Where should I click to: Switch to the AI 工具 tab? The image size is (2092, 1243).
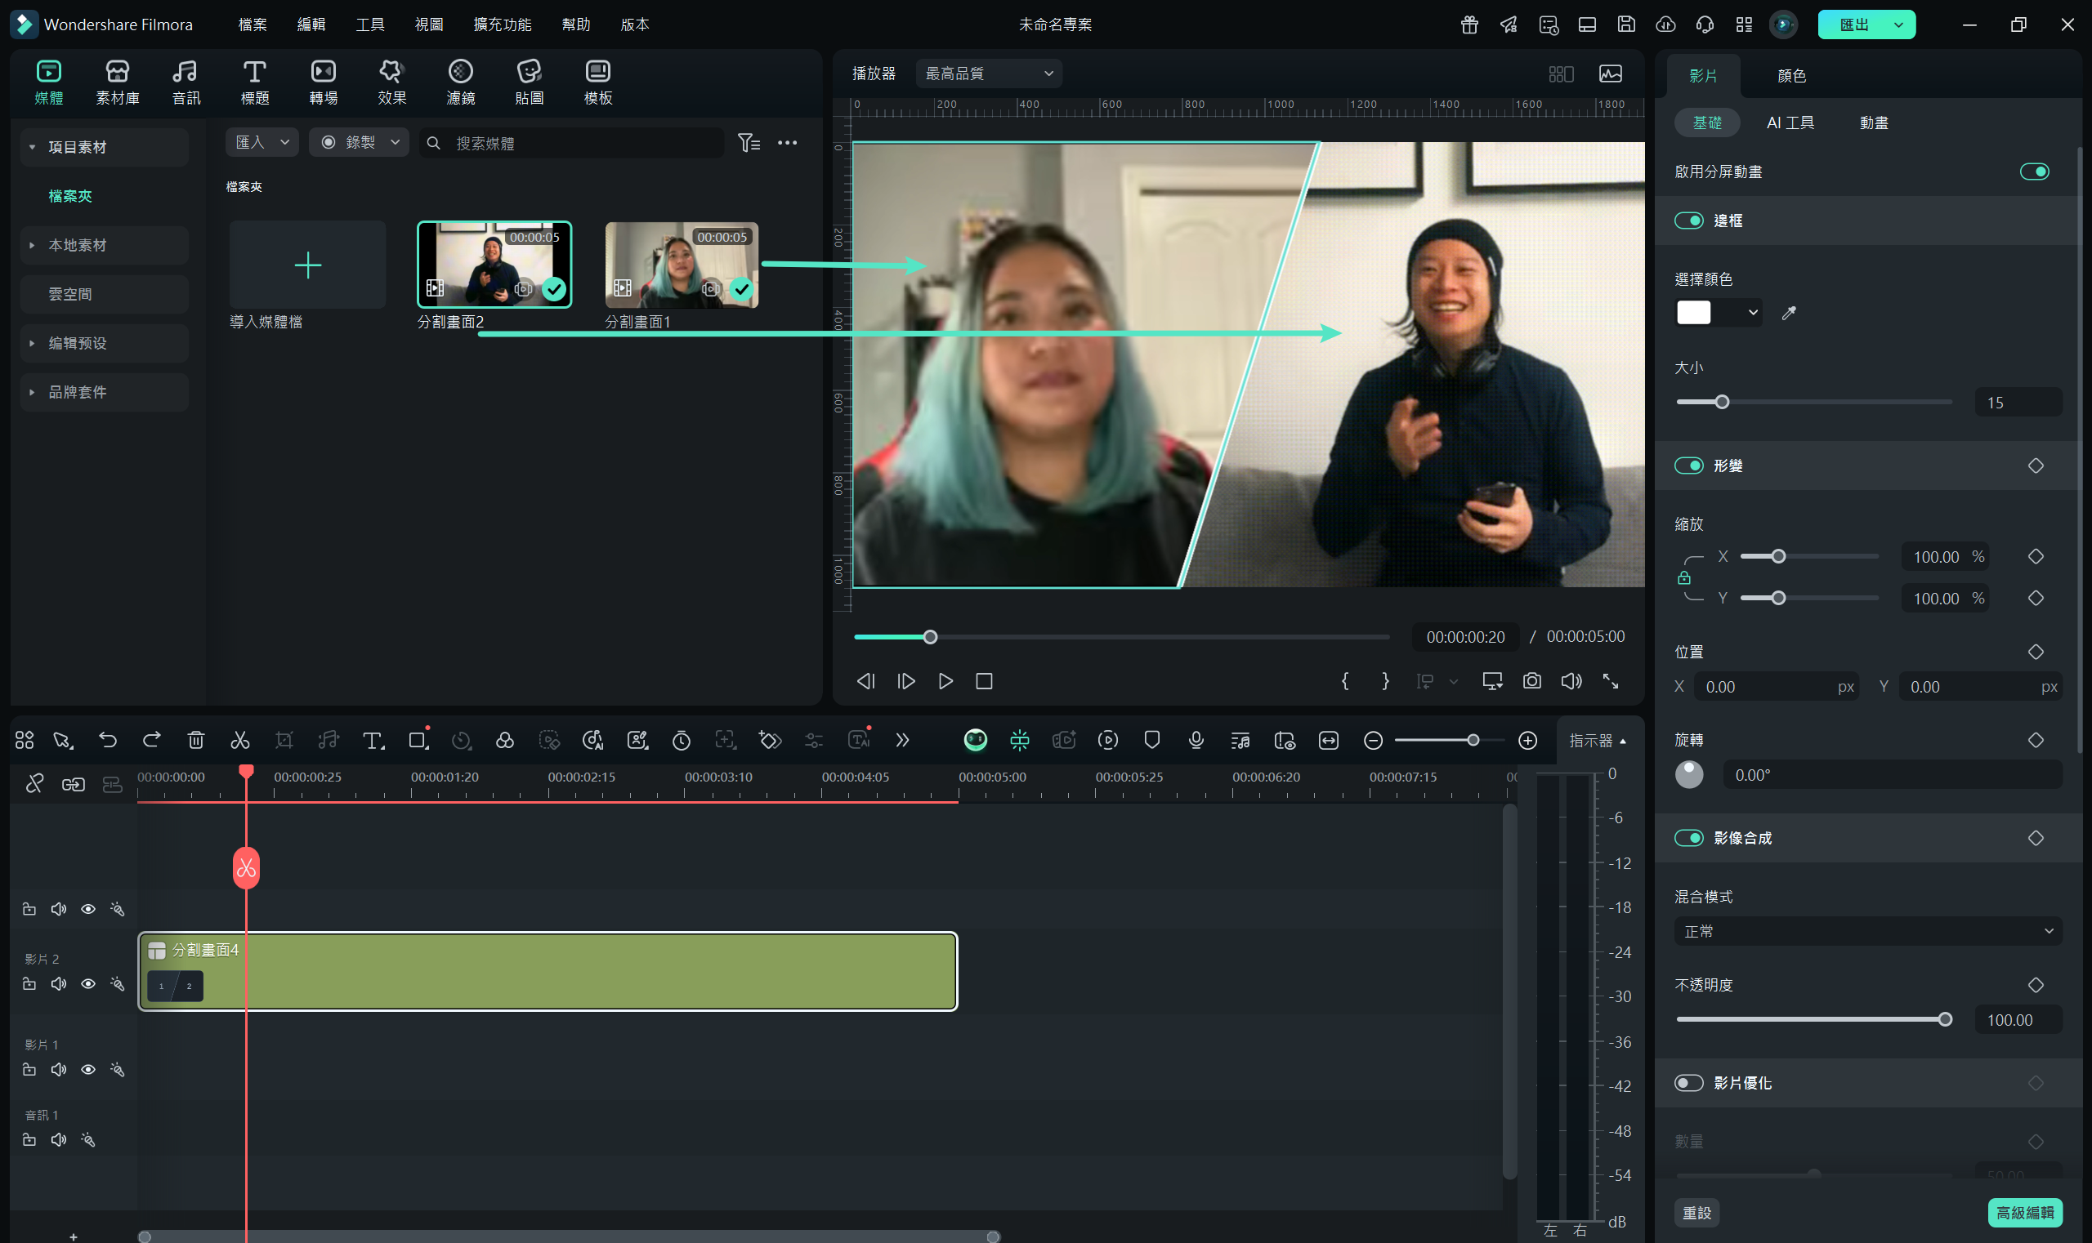click(x=1790, y=123)
